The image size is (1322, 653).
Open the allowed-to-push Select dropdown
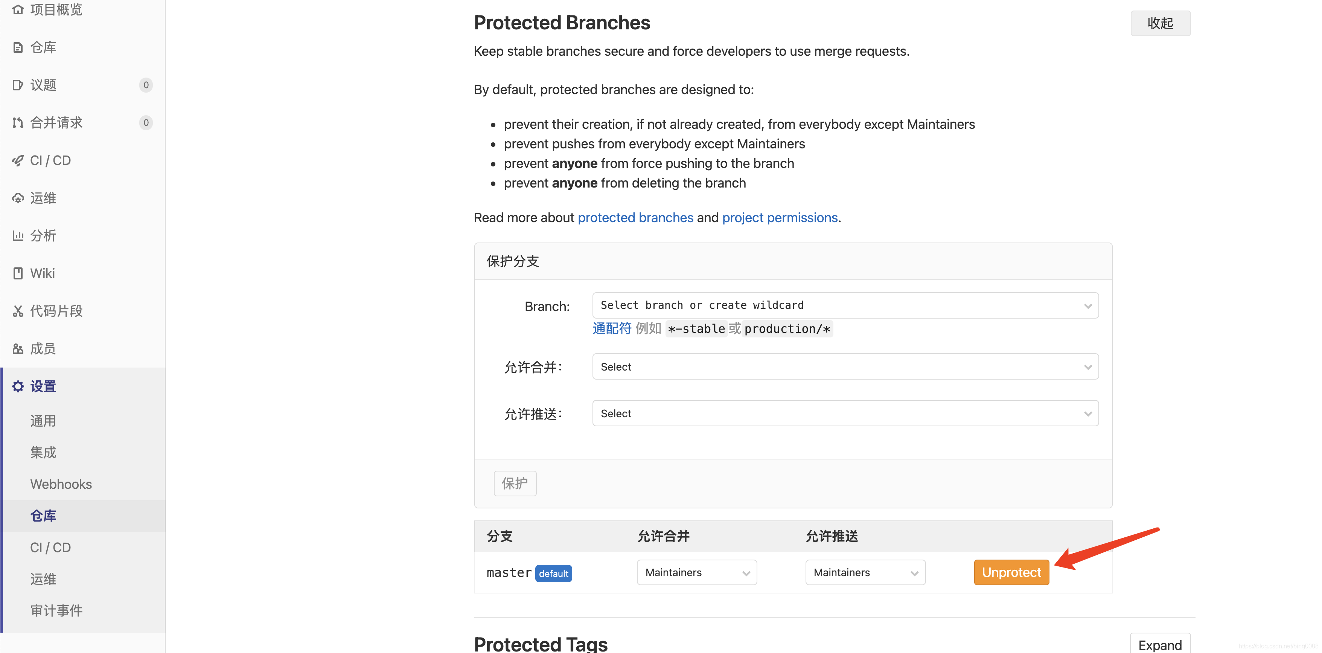point(845,413)
